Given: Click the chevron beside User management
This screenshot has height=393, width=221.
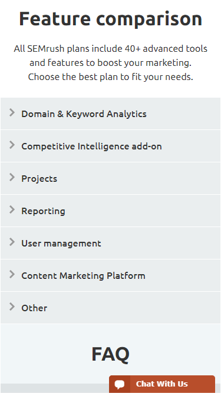Looking at the screenshot, I should [x=12, y=242].
